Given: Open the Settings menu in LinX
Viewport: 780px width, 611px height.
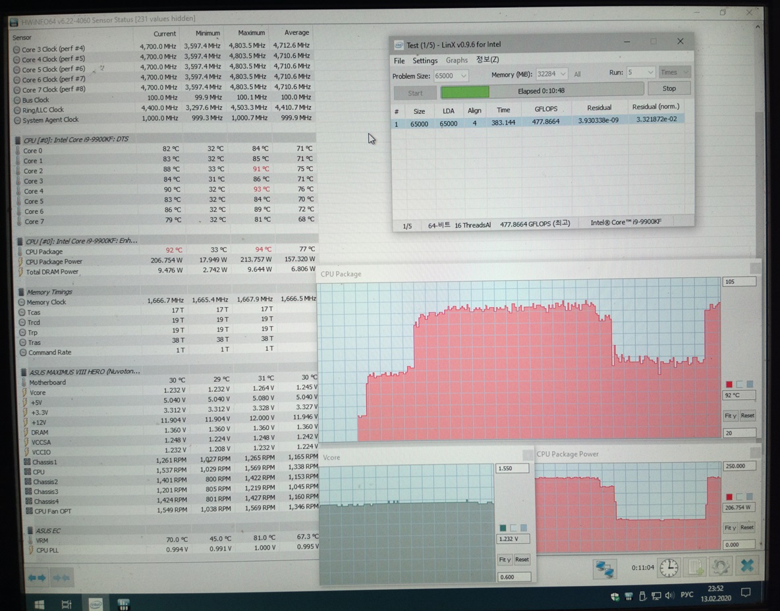Looking at the screenshot, I should click(425, 60).
